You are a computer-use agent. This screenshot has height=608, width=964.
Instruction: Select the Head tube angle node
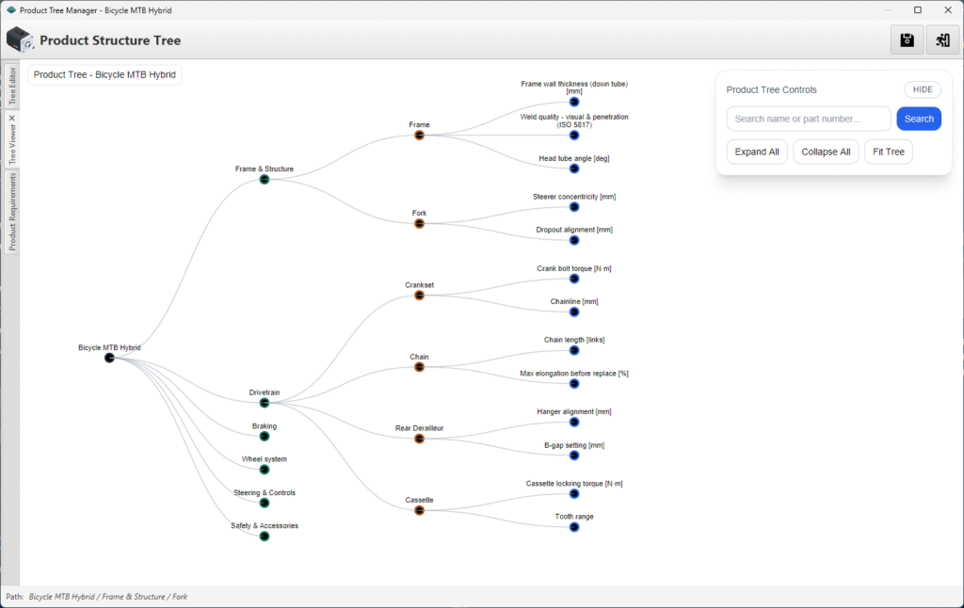pyautogui.click(x=573, y=169)
